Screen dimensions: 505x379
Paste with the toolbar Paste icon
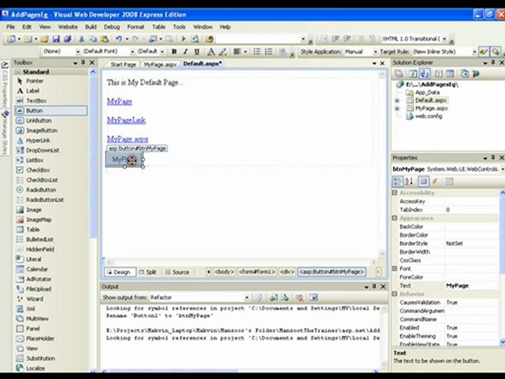(x=104, y=39)
